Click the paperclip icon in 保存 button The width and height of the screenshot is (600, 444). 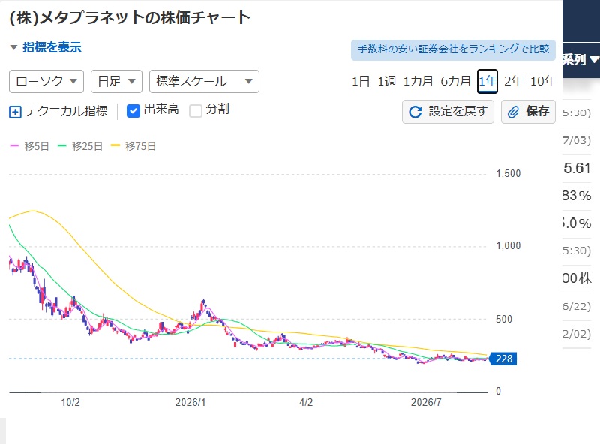tap(513, 112)
